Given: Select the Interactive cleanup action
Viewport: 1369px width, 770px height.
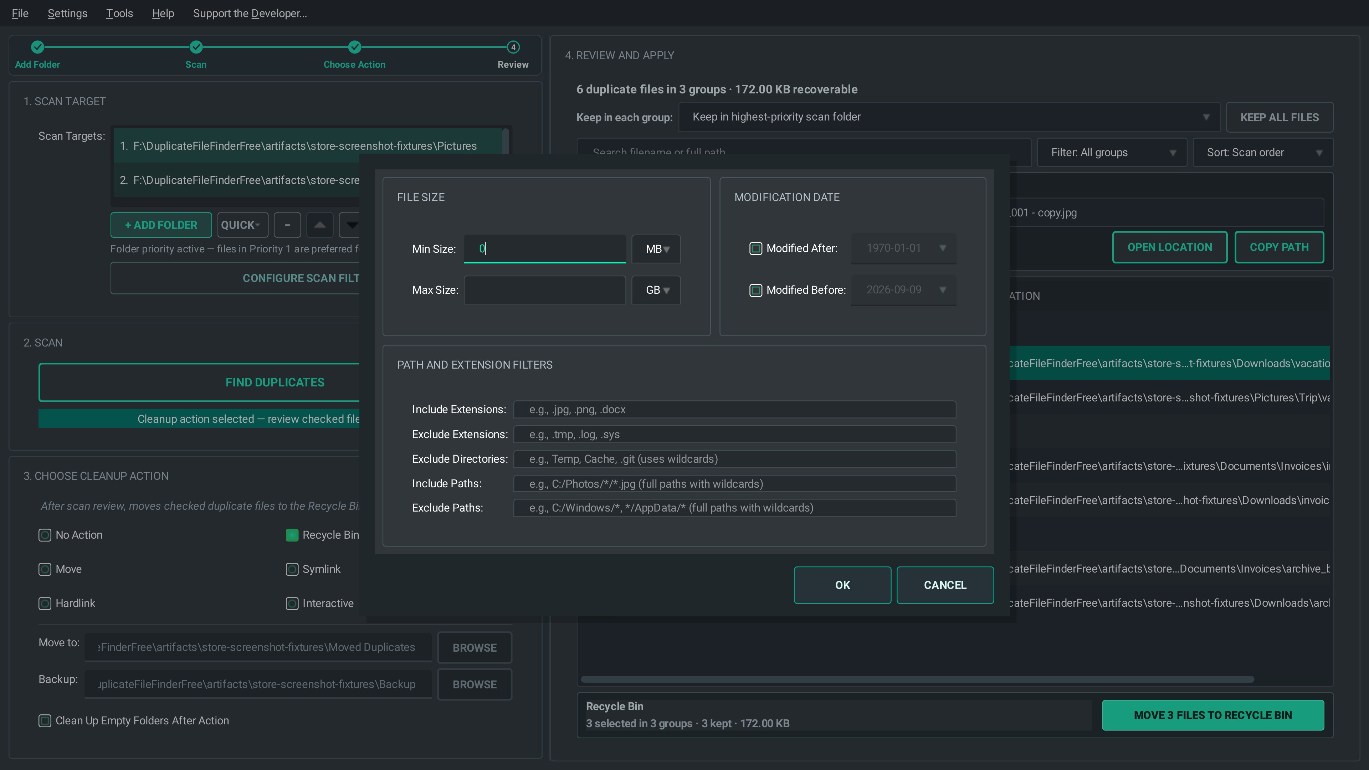Looking at the screenshot, I should click(292, 603).
